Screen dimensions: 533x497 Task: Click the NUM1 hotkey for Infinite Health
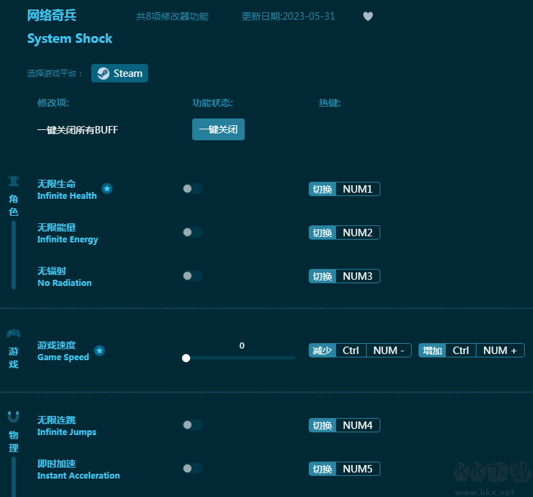[358, 189]
